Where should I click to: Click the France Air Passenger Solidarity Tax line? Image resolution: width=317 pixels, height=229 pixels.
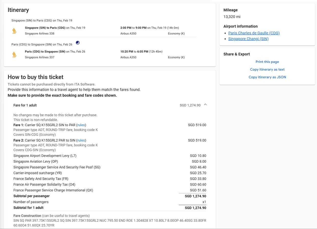(x=44, y=184)
